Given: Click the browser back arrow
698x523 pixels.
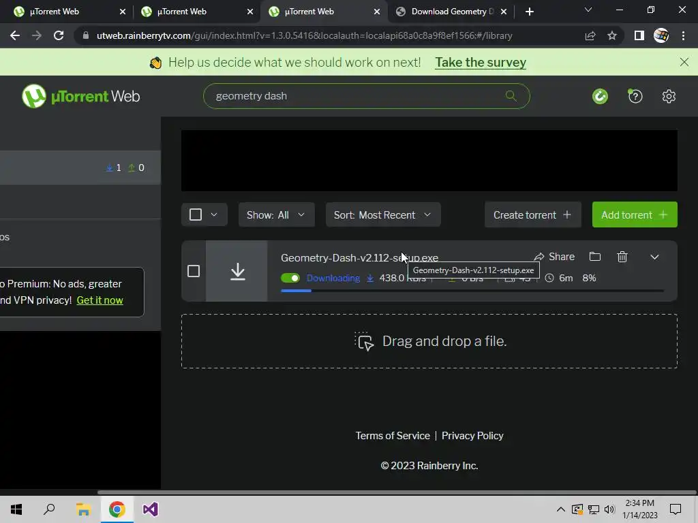Looking at the screenshot, I should point(15,35).
